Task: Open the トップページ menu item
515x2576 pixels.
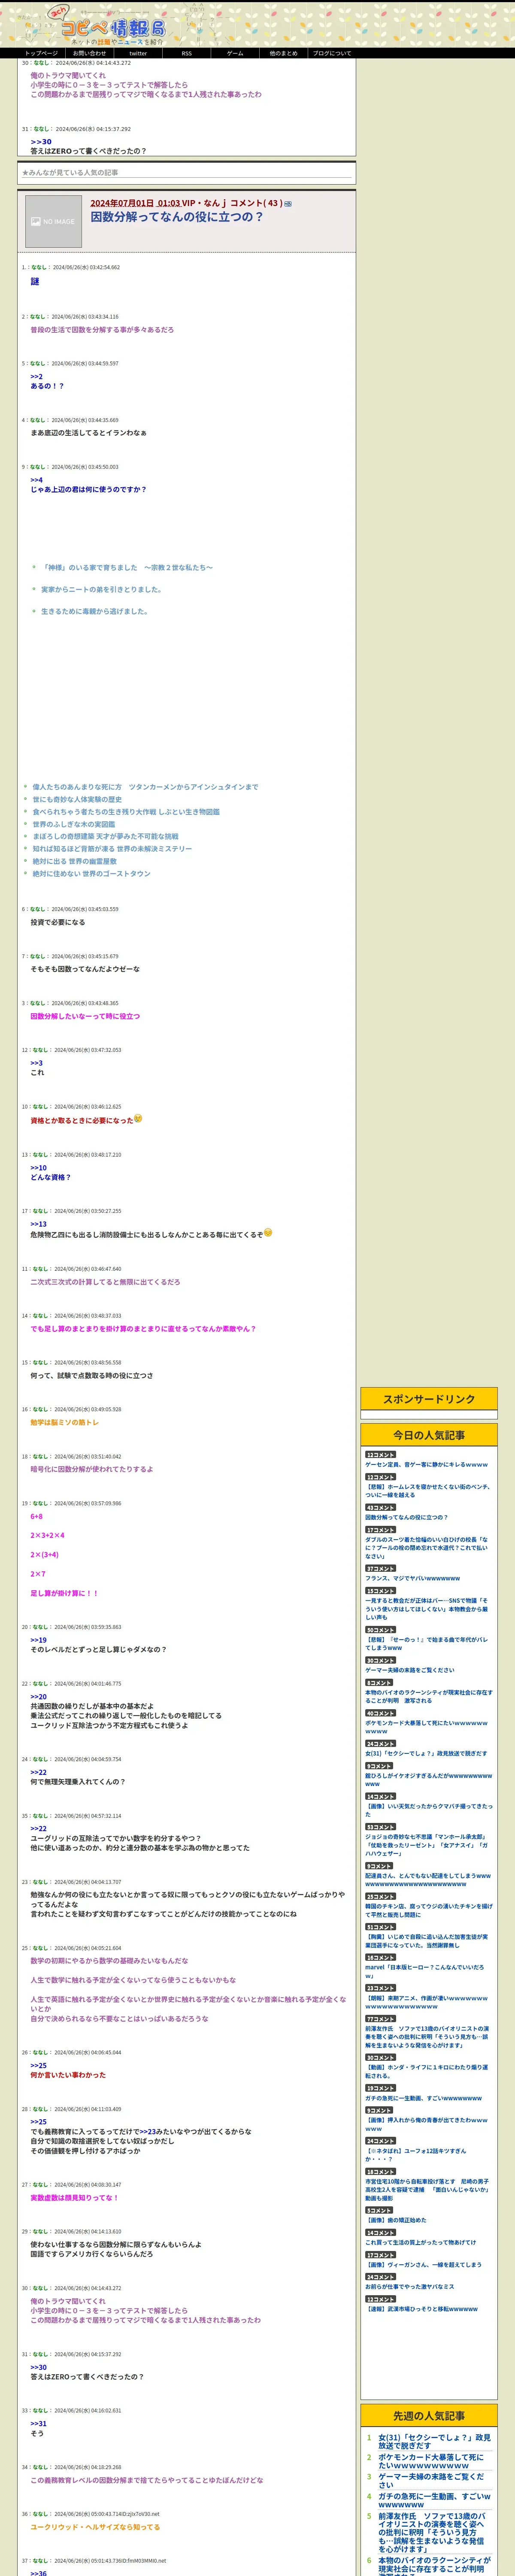Action: [x=41, y=53]
